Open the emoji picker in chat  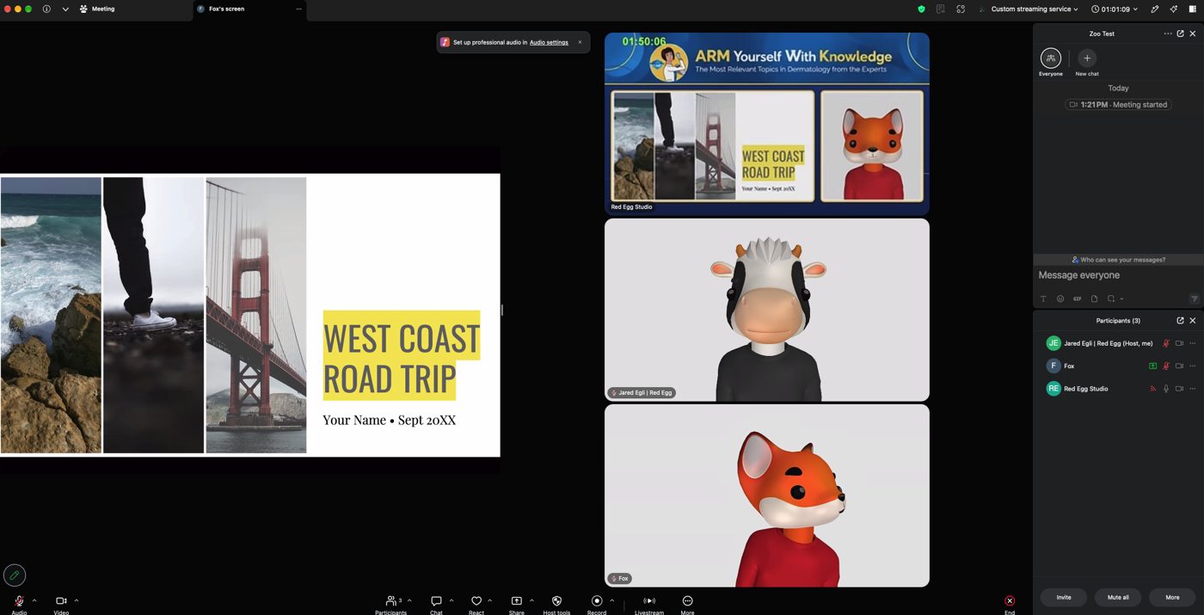[x=1060, y=298]
